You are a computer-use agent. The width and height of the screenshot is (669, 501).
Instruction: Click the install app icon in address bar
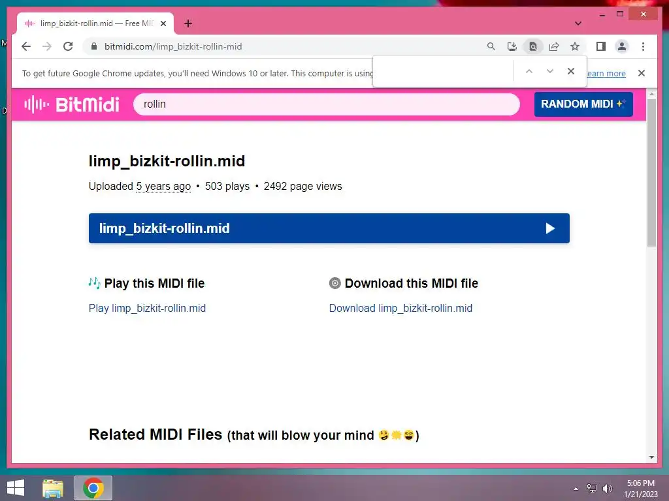coord(512,46)
